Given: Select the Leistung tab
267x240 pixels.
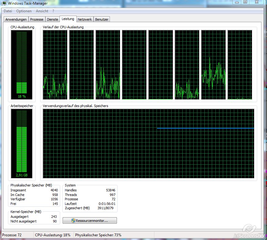Looking at the screenshot, I should [x=68, y=19].
